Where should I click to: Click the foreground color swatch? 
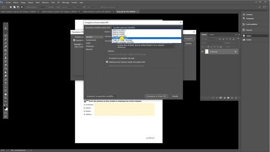(5, 108)
